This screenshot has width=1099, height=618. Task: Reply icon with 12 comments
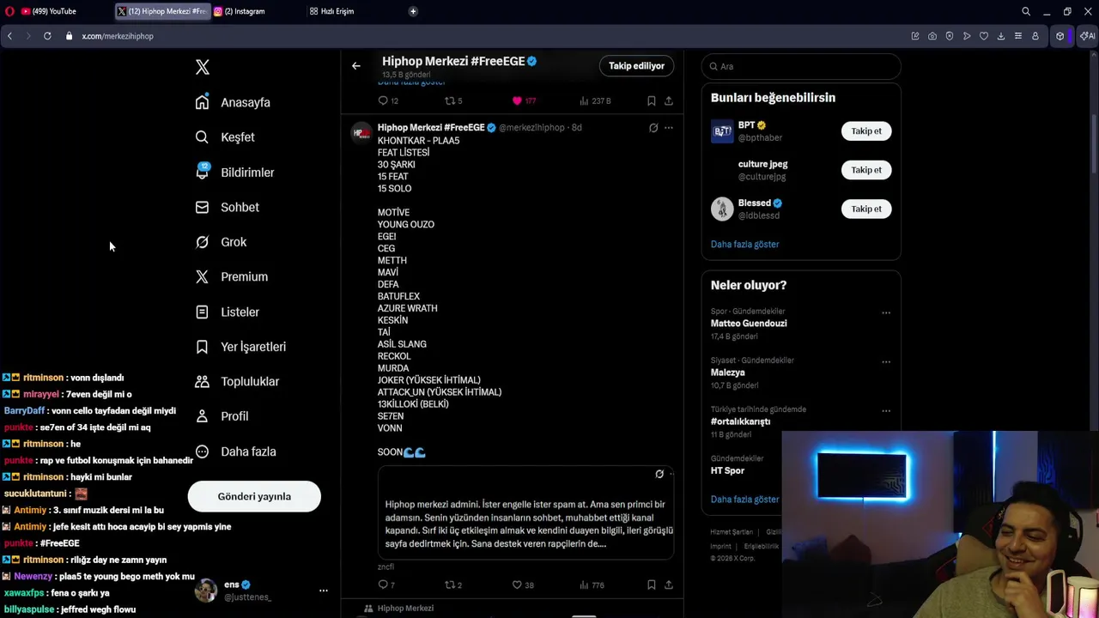point(388,100)
